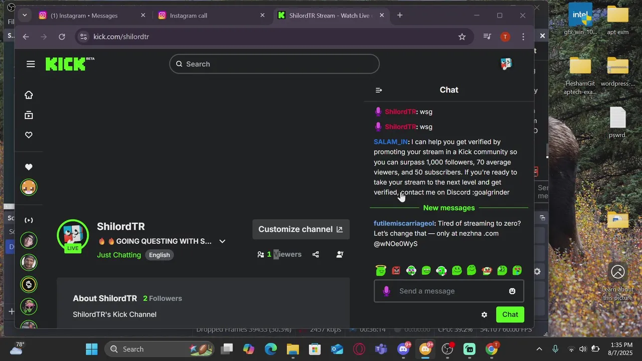Screen dimensions: 642x361
Task: Open Windows Start menu
Action: coord(92,349)
